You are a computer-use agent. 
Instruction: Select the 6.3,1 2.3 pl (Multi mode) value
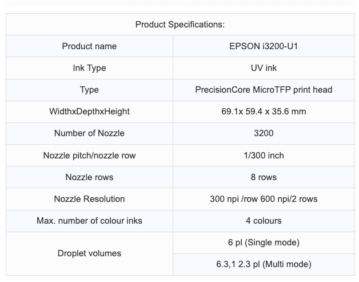click(263, 264)
